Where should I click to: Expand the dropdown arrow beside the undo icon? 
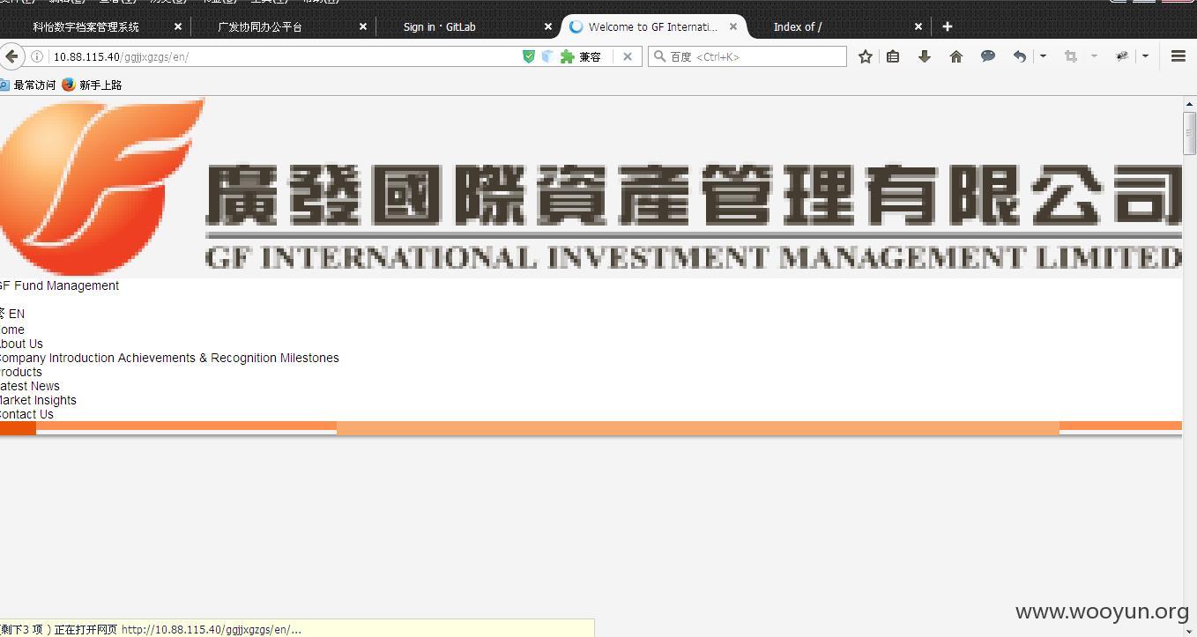click(1043, 56)
